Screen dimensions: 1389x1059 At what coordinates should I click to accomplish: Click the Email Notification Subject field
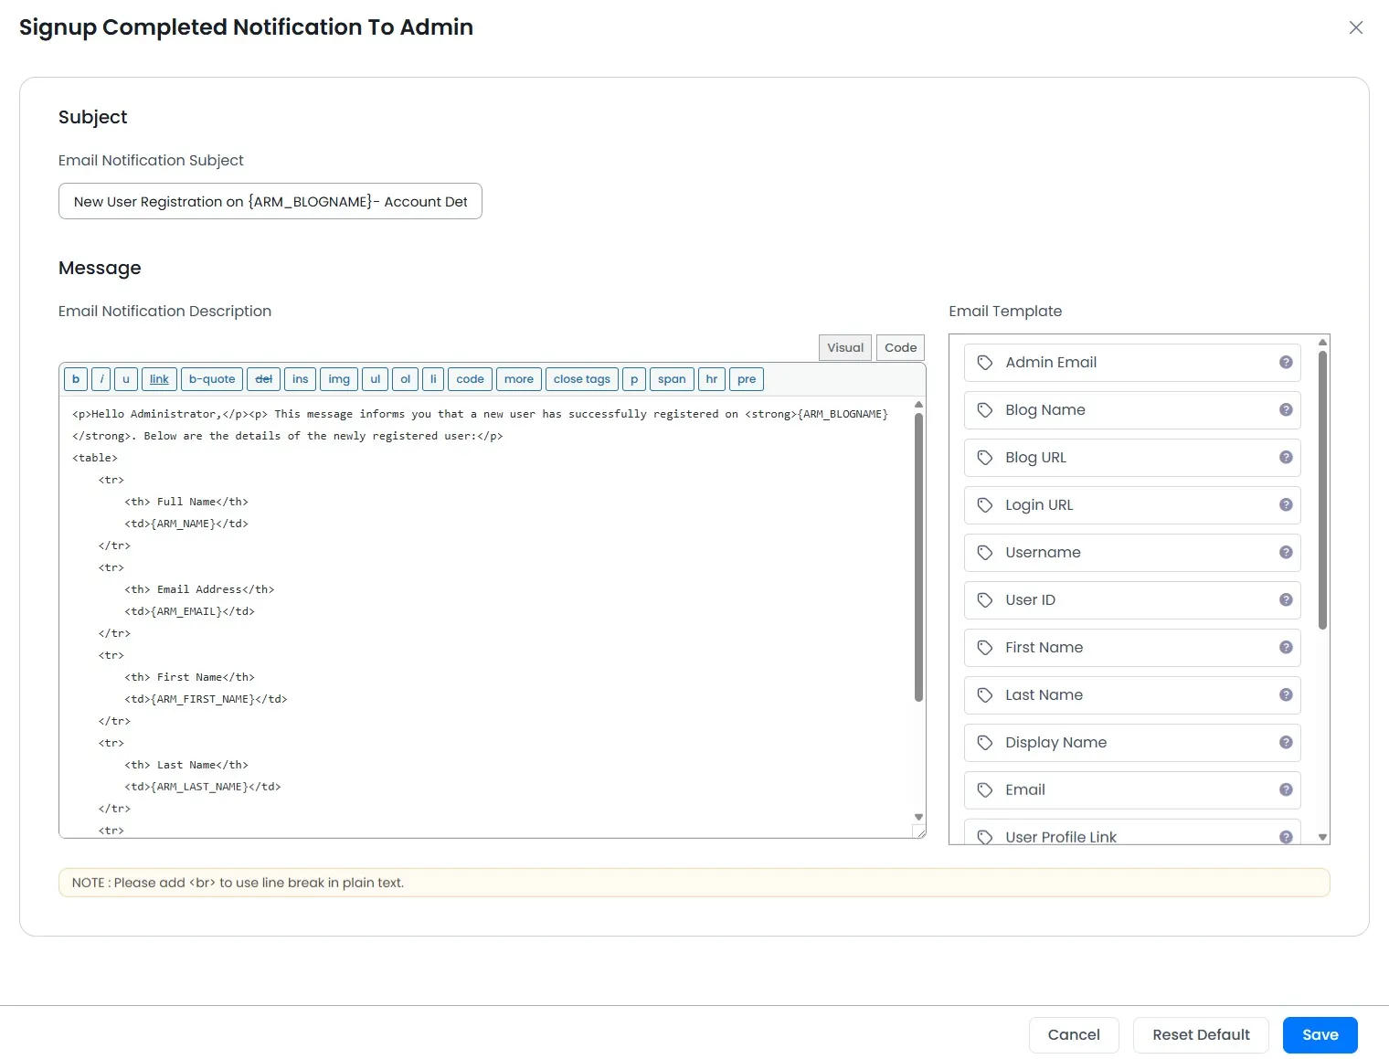click(270, 202)
